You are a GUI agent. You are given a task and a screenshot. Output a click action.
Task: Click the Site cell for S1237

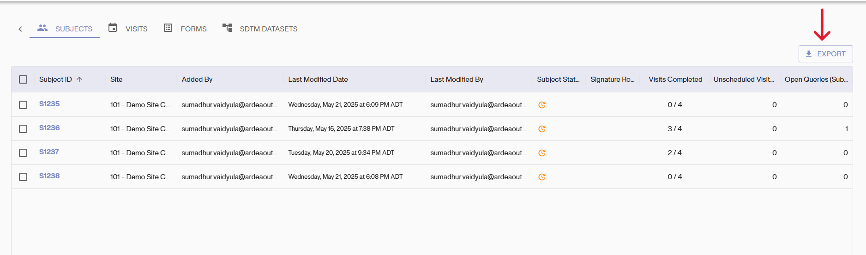coord(140,153)
